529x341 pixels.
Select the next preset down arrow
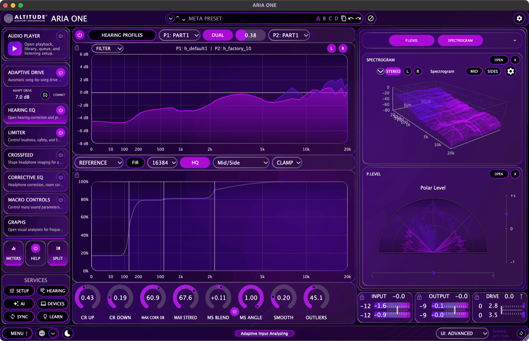click(184, 20)
